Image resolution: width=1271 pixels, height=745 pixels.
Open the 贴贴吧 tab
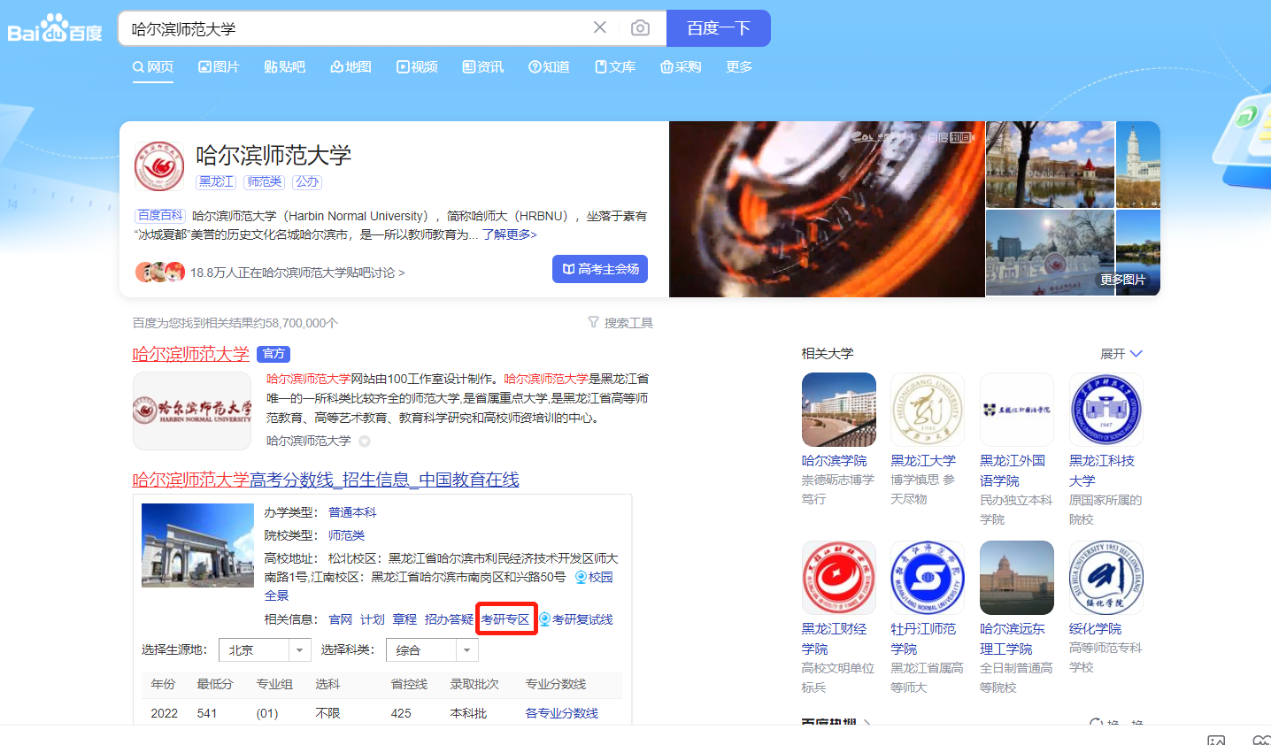coord(285,66)
